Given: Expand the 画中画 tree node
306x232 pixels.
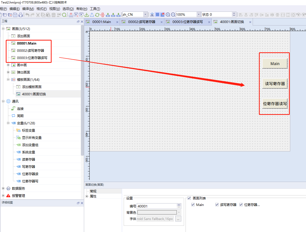Looking at the screenshot, I should pyautogui.click(x=8, y=65).
